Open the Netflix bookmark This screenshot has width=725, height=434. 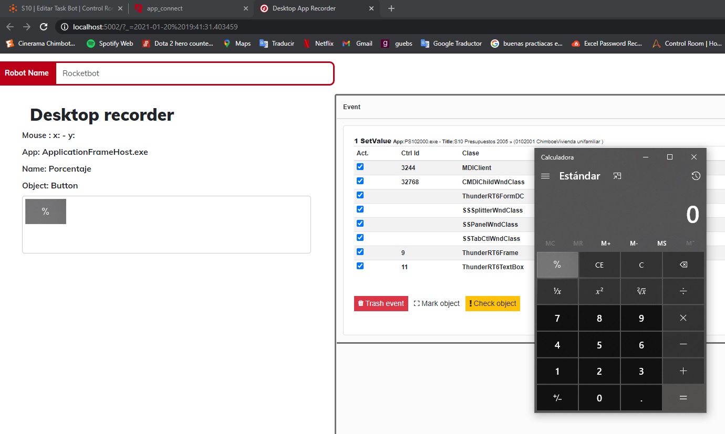pos(318,44)
